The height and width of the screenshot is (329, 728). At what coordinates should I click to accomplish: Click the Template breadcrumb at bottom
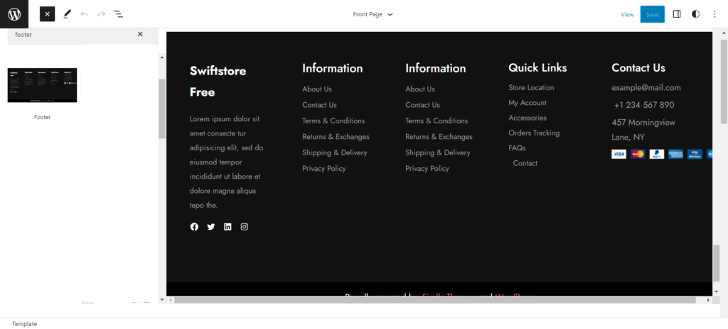[25, 324]
